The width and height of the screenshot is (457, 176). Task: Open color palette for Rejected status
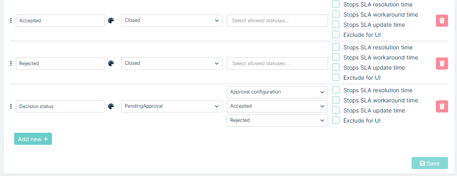[x=111, y=64]
